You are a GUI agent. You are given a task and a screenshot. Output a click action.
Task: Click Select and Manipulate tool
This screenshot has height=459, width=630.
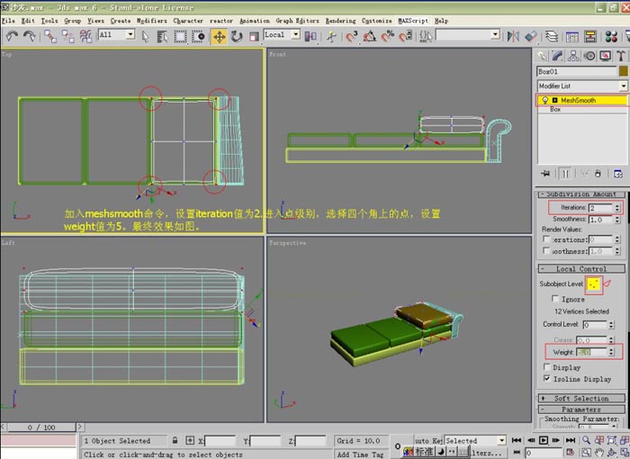[331, 37]
